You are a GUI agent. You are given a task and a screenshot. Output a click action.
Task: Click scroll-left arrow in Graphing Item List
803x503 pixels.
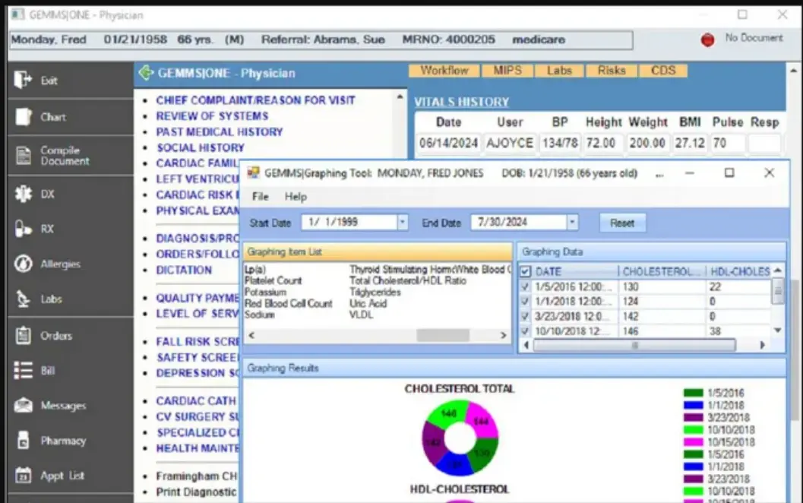(x=251, y=336)
